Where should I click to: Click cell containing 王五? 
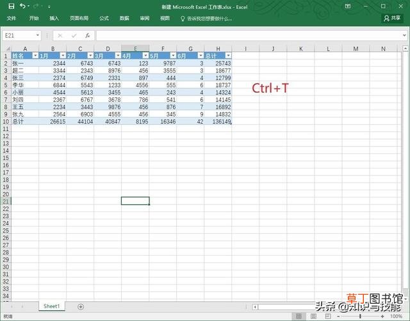tap(25, 107)
